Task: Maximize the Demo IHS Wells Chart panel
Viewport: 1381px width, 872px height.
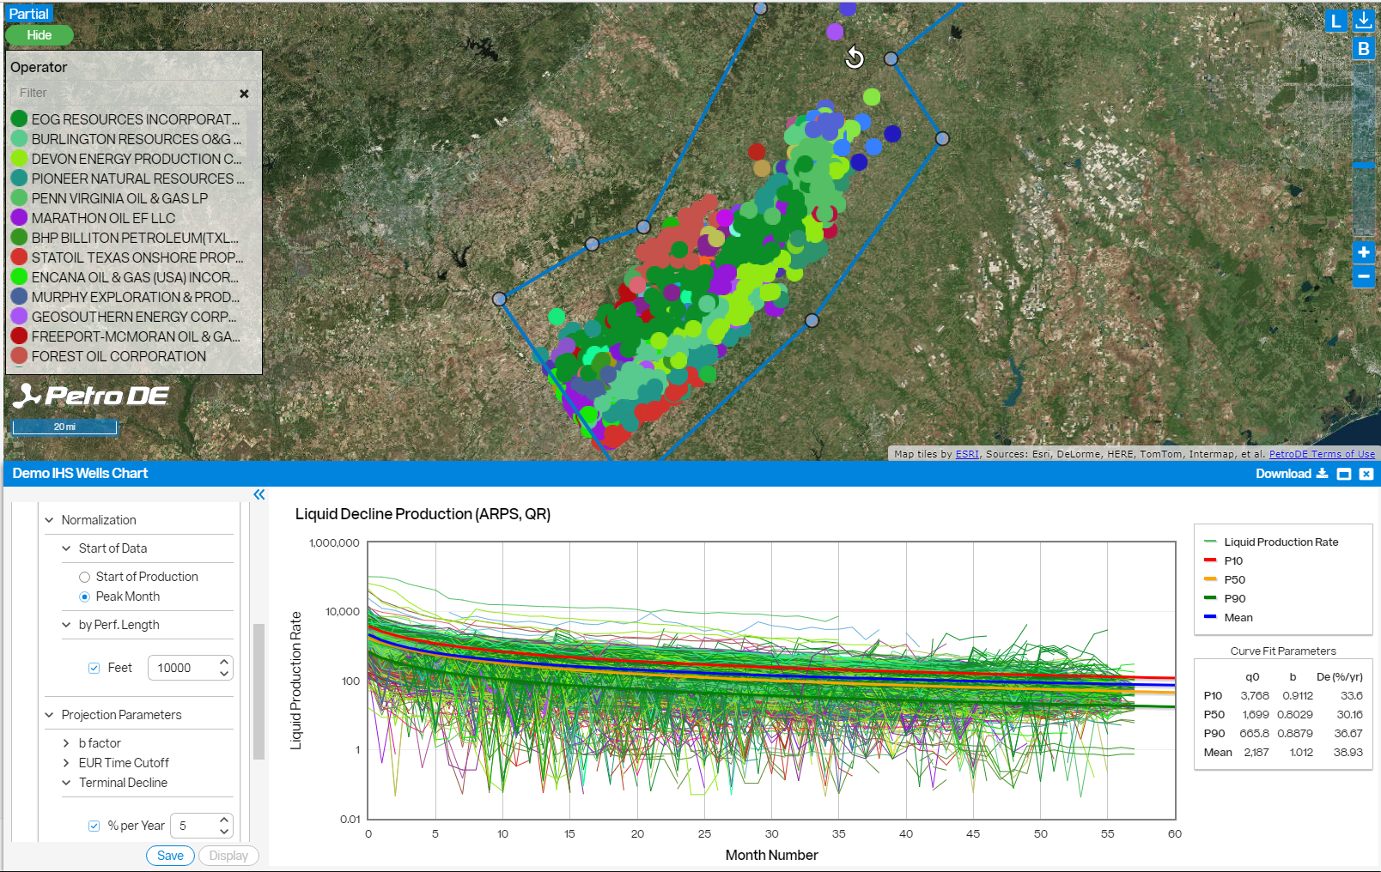Action: [x=1344, y=474]
